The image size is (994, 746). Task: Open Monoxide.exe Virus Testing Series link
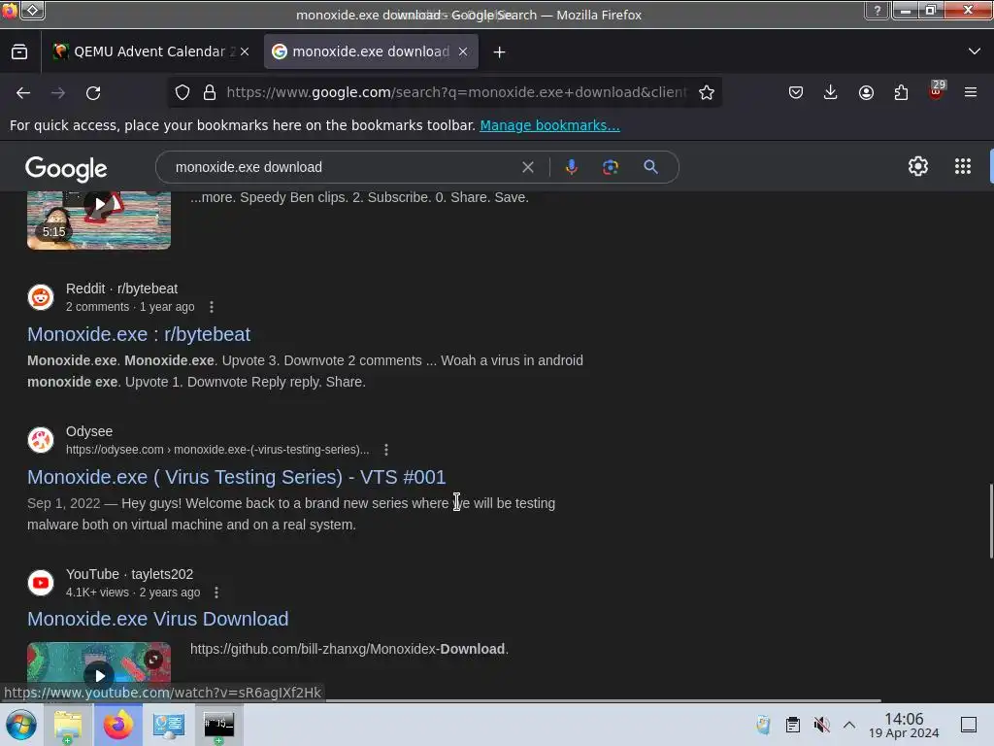coord(237,477)
